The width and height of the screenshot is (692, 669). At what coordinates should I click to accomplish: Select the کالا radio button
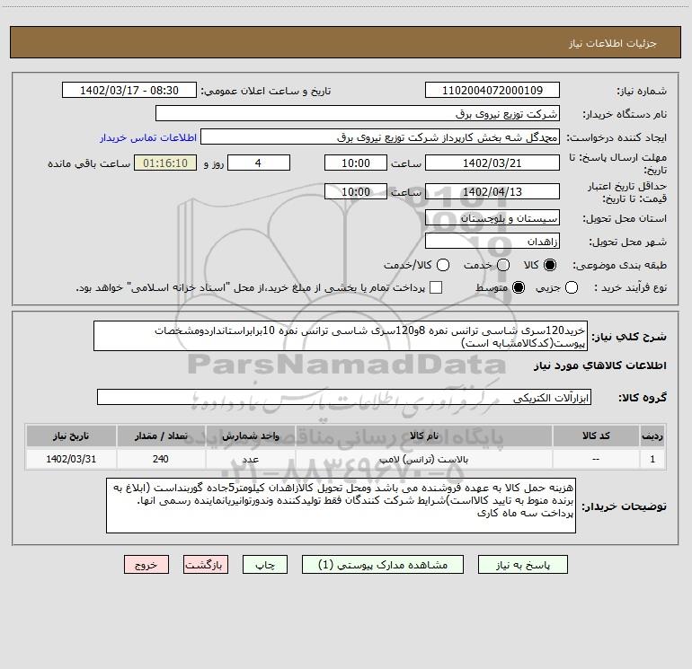click(550, 265)
